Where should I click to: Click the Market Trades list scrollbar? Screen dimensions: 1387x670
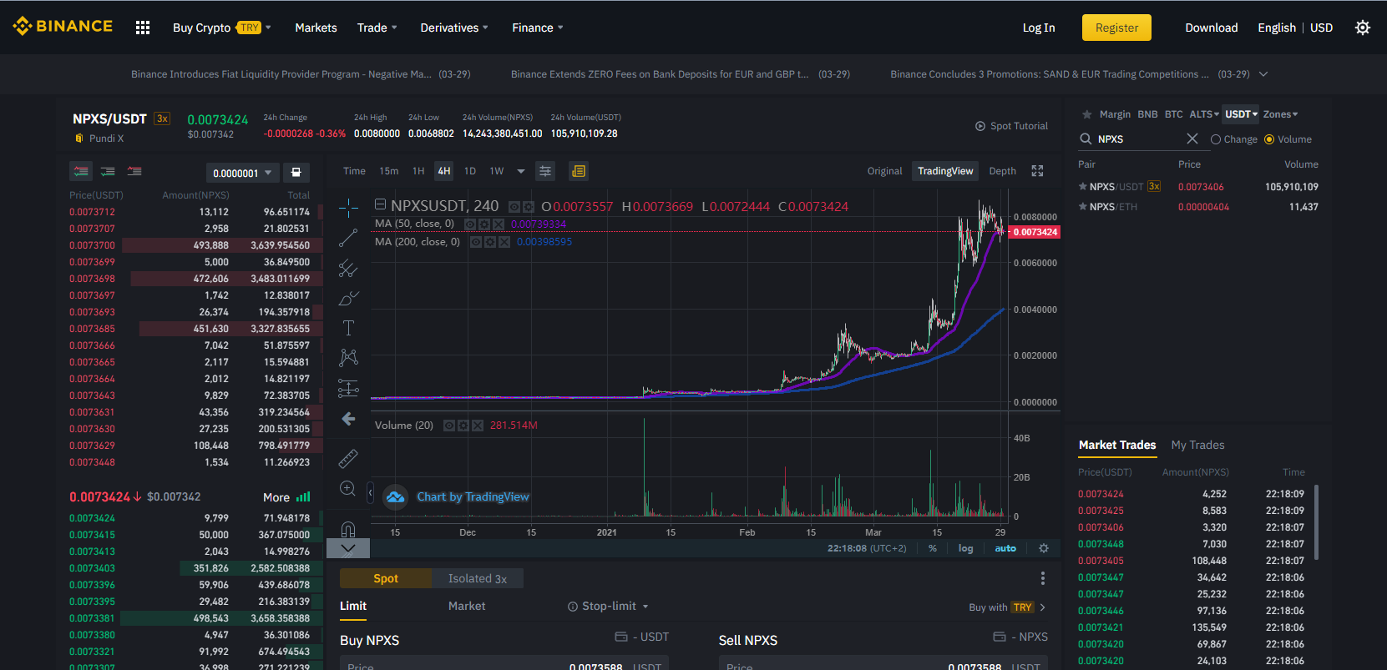point(1317,522)
